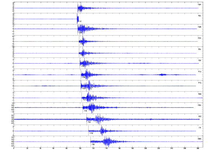Click the 180 tick label on time axis
Screen dimensions: 209x158
(132, 148)
